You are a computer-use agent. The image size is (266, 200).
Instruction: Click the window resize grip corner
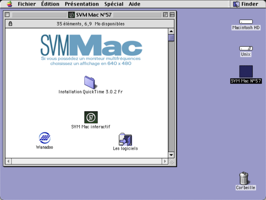(172, 162)
